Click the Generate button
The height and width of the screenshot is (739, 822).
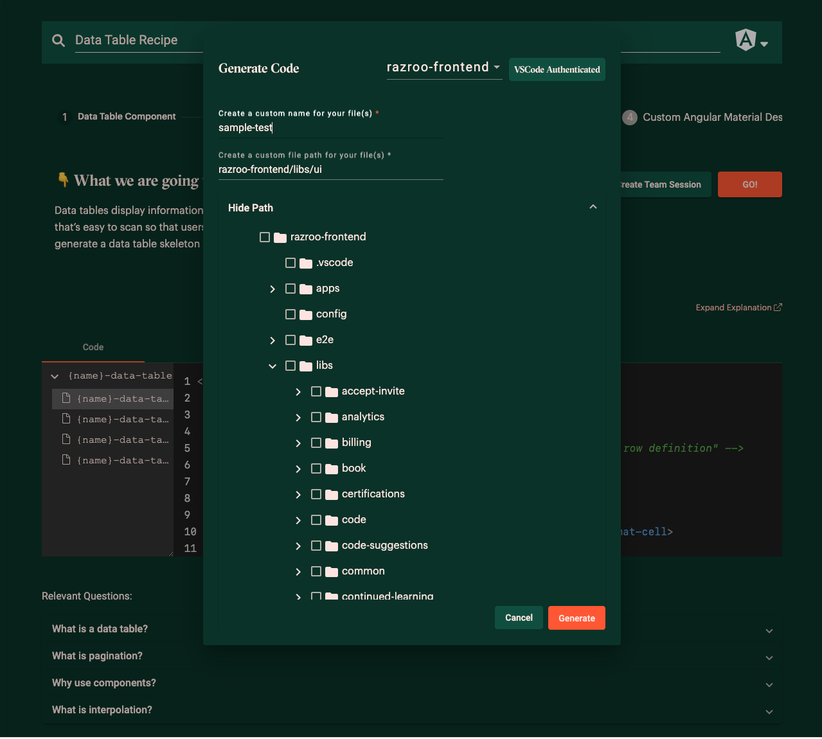pos(576,618)
